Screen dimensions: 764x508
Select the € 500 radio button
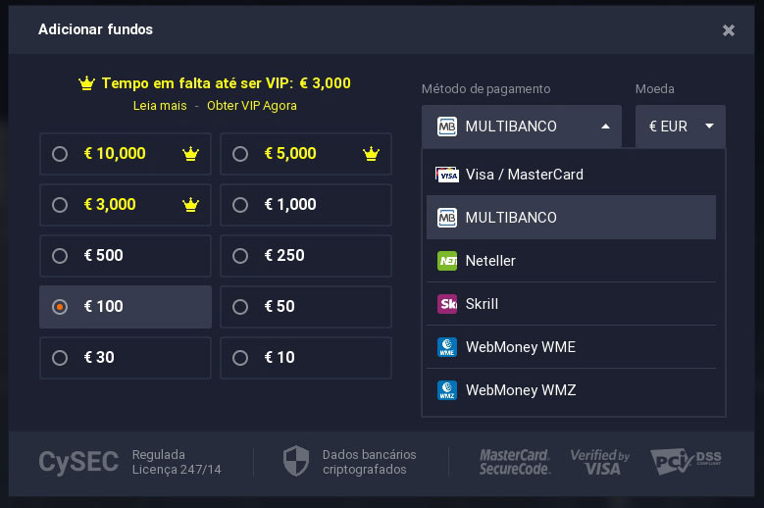click(60, 256)
